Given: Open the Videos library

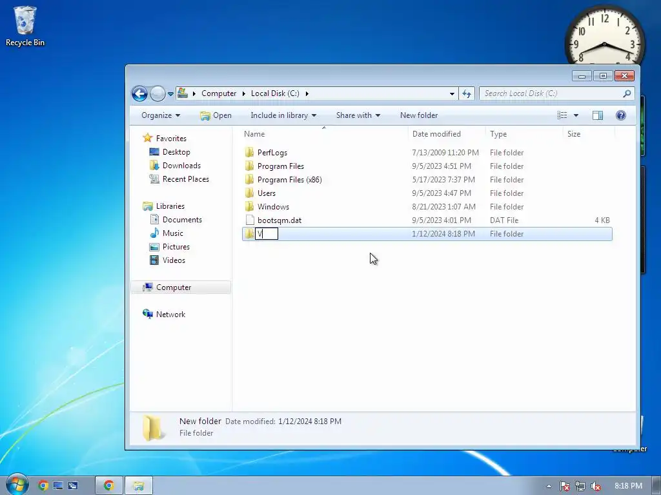Looking at the screenshot, I should tap(174, 260).
